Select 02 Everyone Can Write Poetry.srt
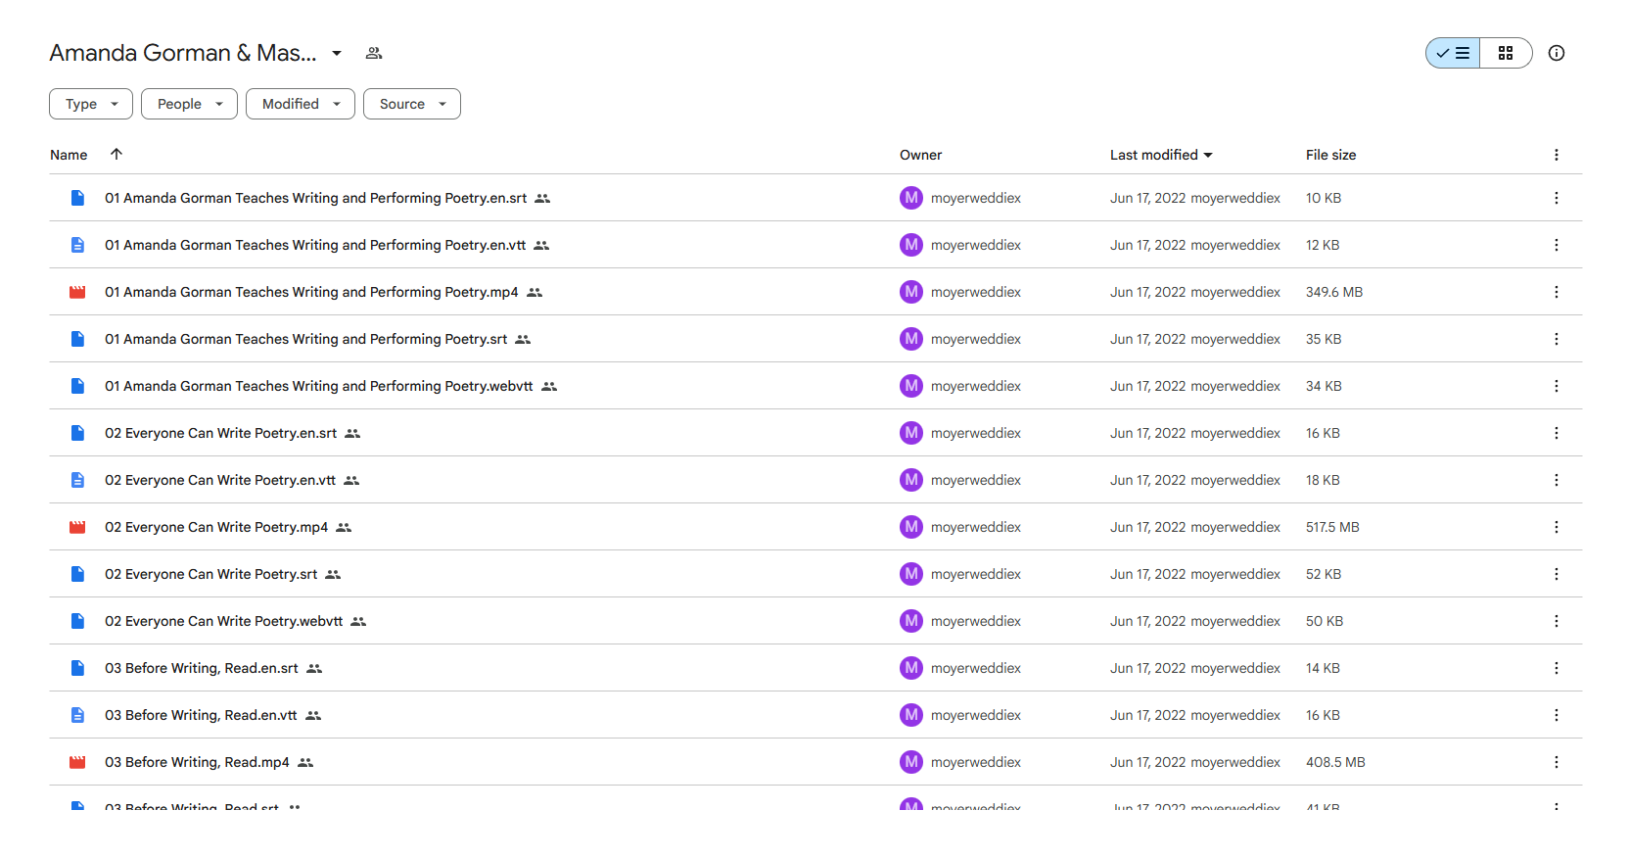1629x858 pixels. pyautogui.click(x=815, y=574)
